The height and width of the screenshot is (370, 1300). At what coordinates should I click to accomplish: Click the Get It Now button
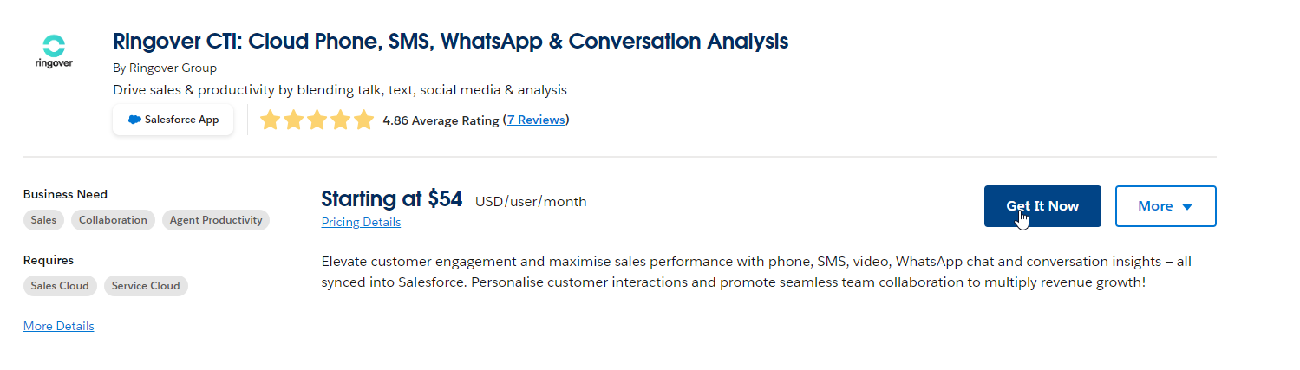coord(1042,206)
